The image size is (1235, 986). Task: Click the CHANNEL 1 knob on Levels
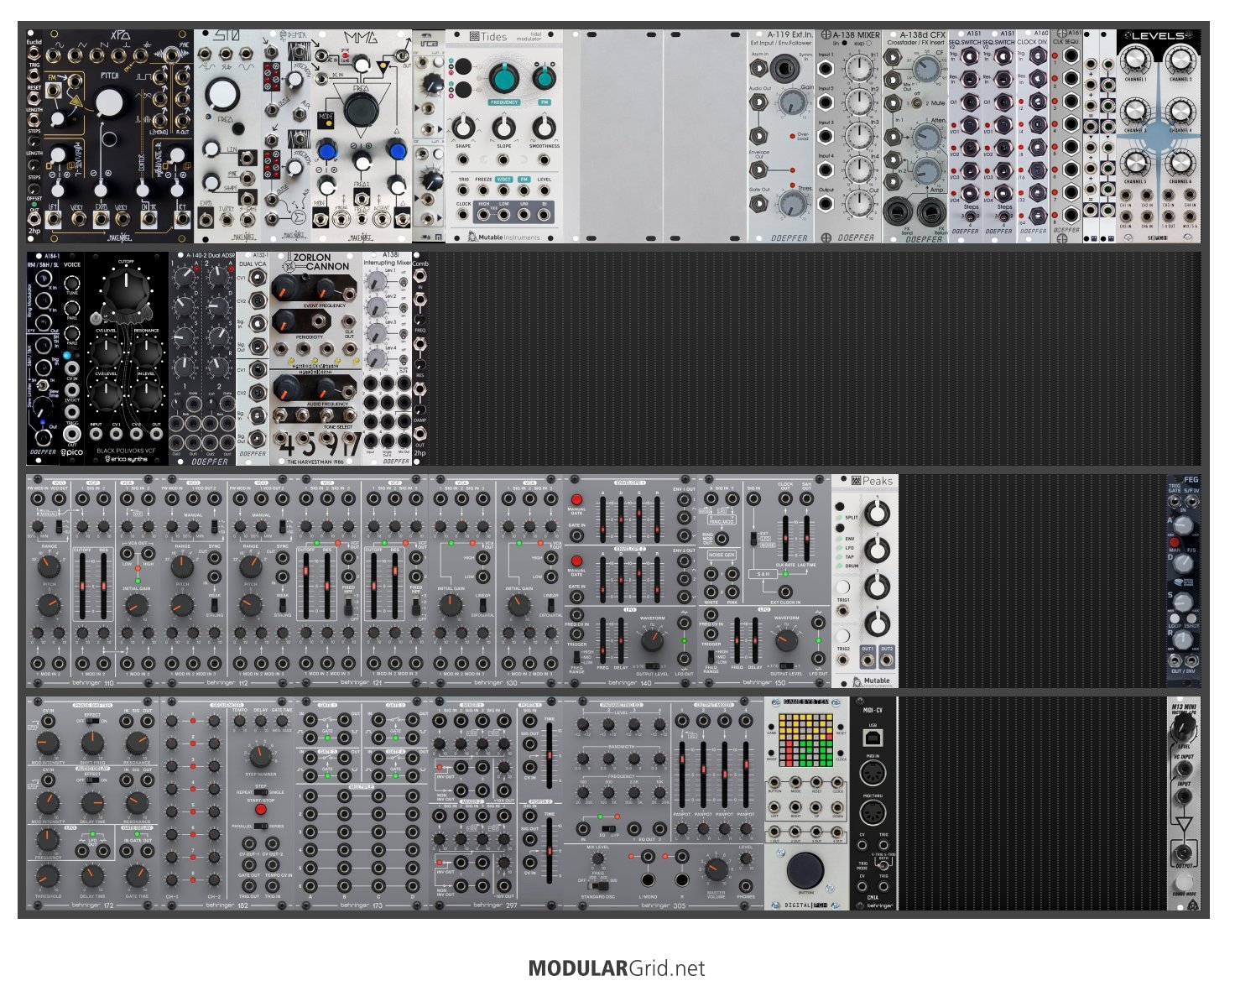point(1135,60)
